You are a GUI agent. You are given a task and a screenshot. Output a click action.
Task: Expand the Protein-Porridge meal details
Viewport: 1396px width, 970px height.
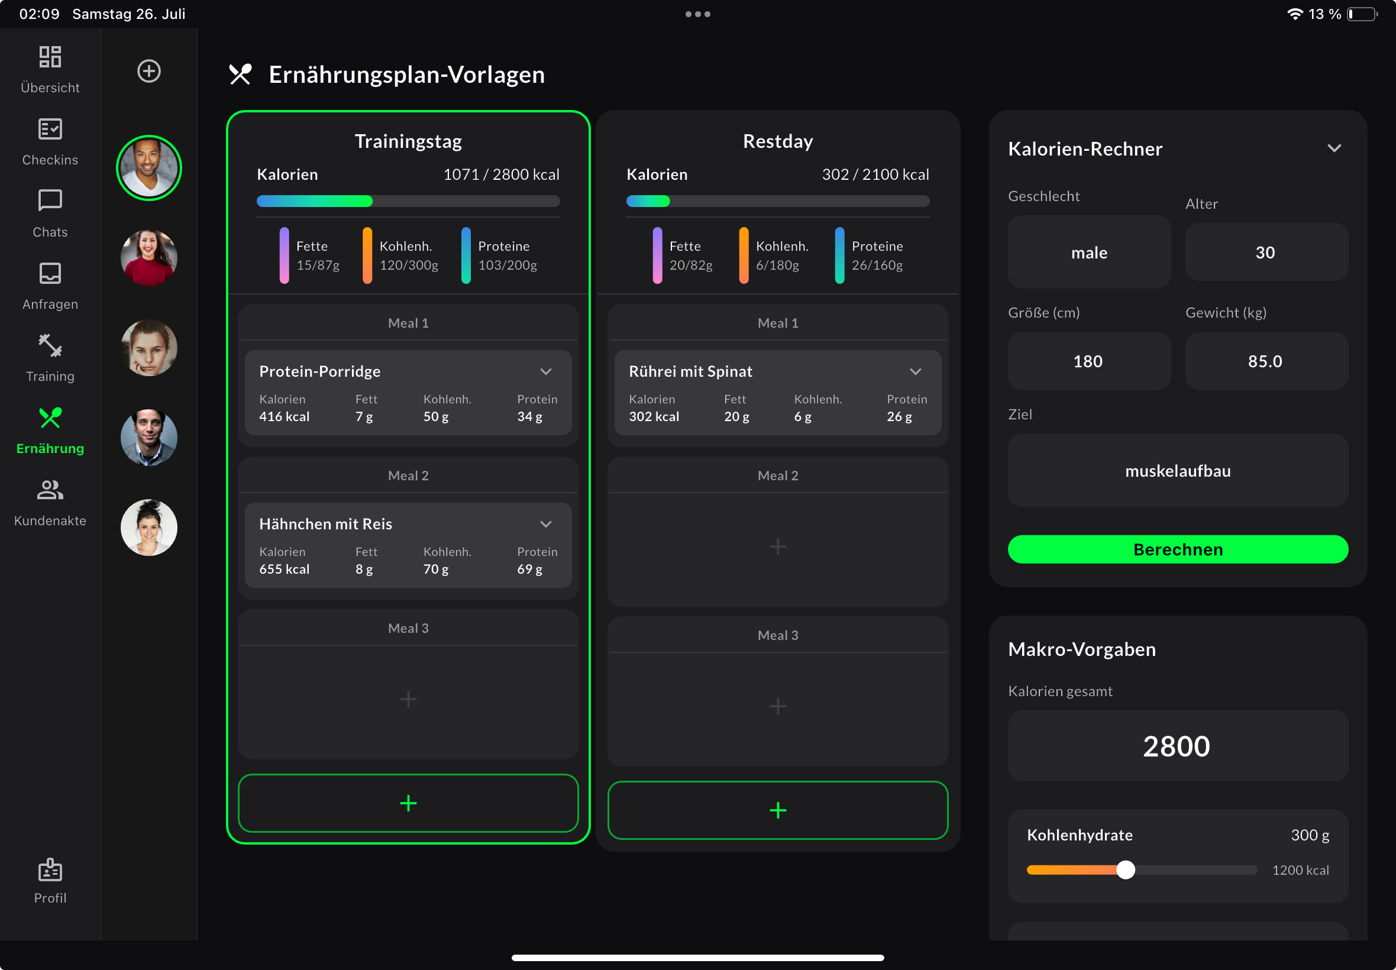(x=546, y=371)
